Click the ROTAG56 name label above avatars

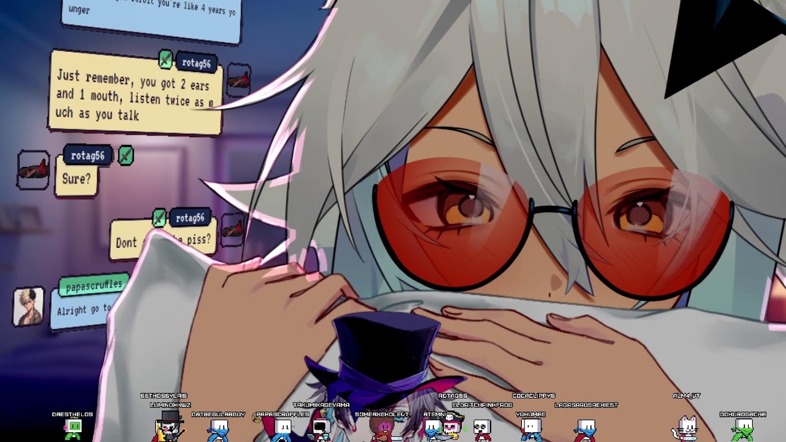pos(453,396)
